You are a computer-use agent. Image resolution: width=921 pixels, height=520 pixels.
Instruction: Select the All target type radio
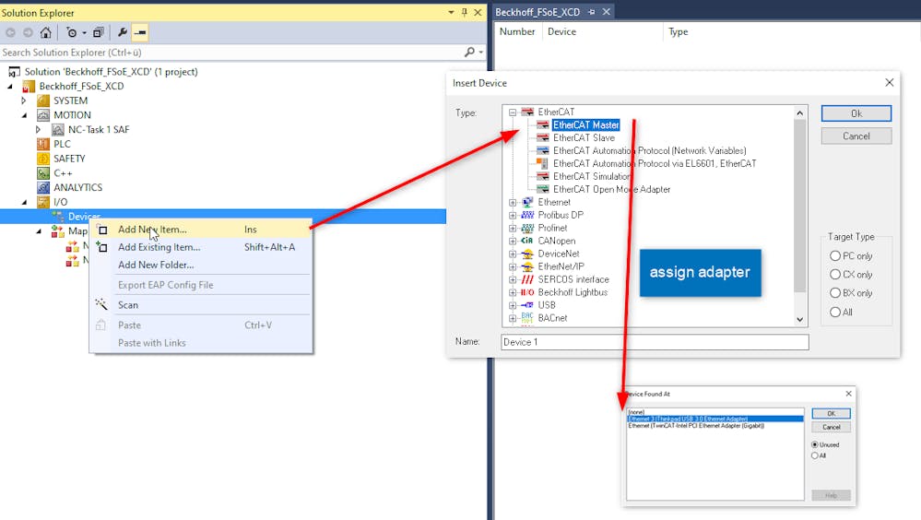coord(834,312)
